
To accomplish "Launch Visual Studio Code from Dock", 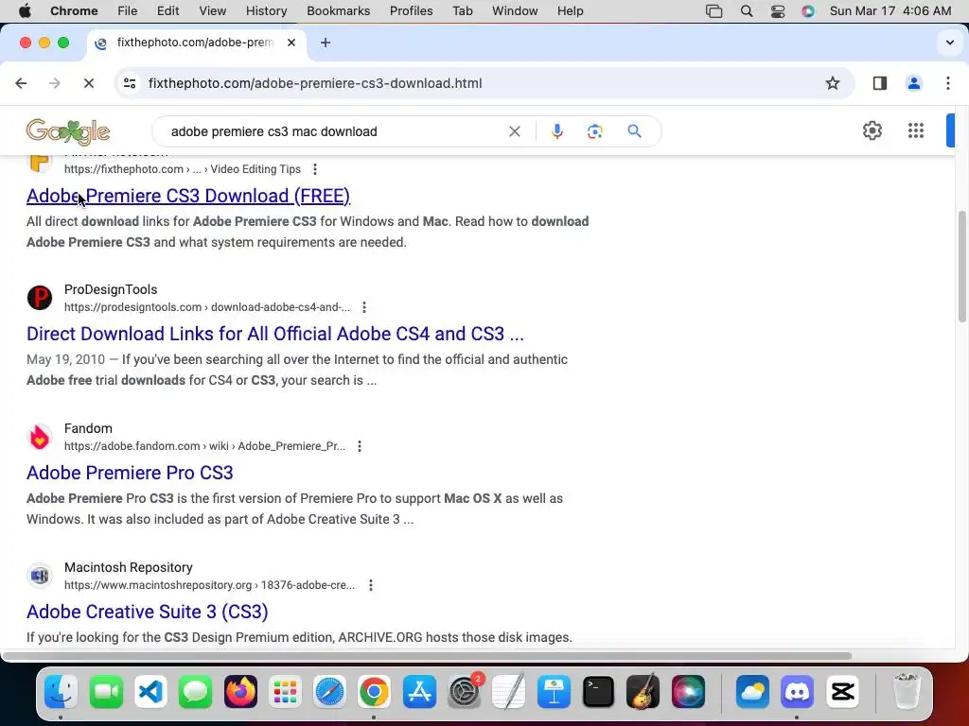I will coord(151,691).
